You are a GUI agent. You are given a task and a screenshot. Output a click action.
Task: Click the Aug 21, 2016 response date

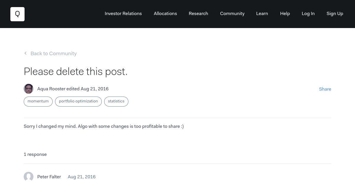(x=82, y=177)
